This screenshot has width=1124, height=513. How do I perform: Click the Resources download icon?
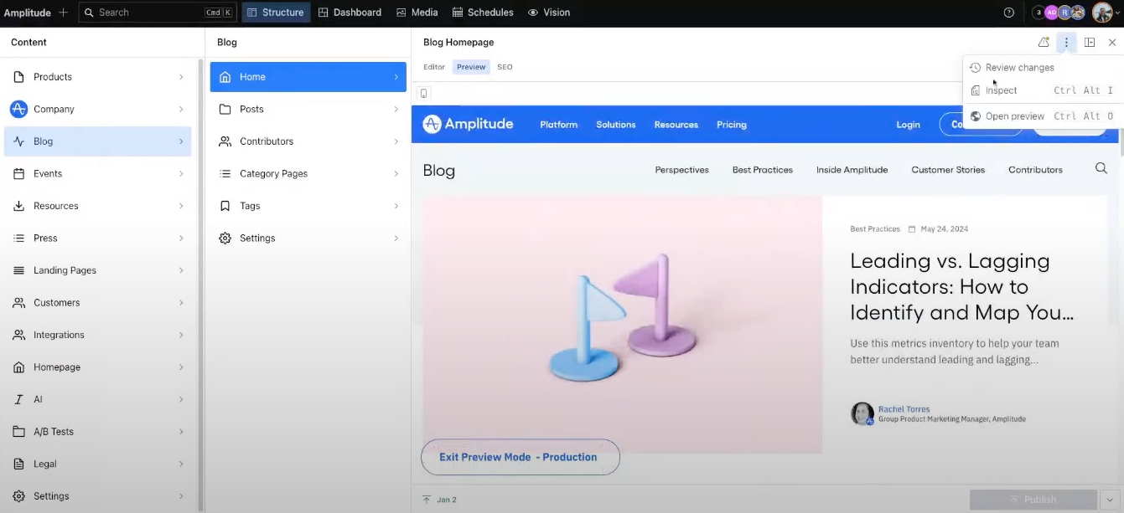(x=18, y=206)
